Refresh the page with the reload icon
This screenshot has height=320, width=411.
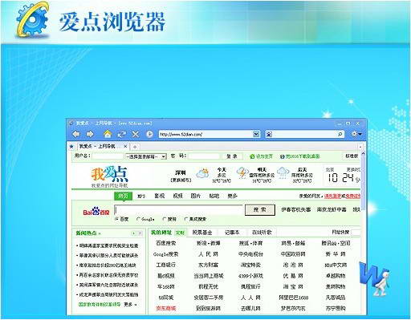click(122, 134)
